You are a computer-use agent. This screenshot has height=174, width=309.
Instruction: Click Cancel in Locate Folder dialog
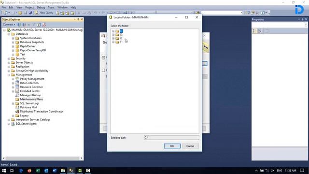pyautogui.click(x=190, y=146)
